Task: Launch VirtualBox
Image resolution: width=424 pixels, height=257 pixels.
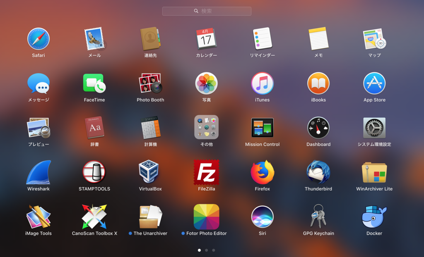Action: 149,172
